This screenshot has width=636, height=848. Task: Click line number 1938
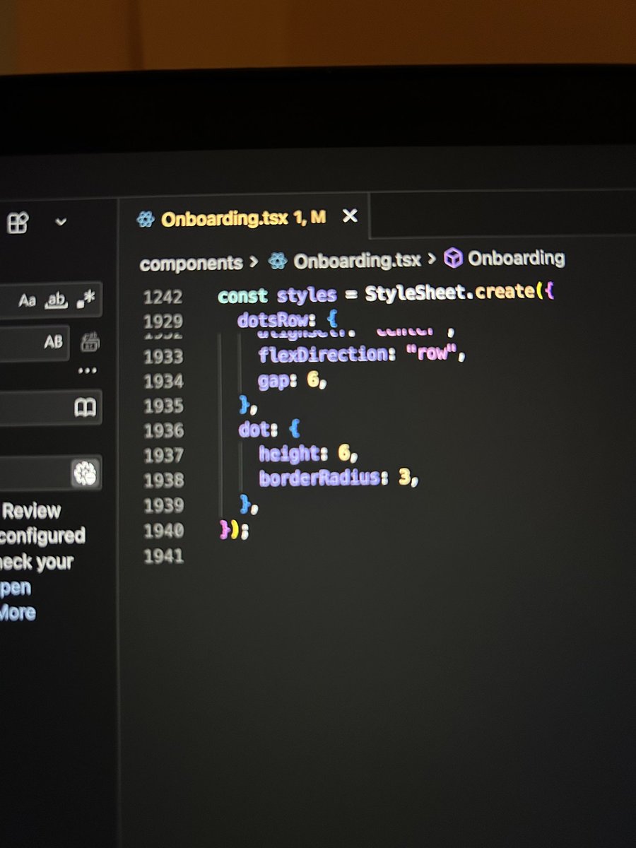[x=163, y=481]
